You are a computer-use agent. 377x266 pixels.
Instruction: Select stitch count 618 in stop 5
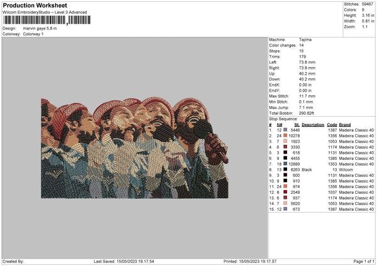point(296,152)
